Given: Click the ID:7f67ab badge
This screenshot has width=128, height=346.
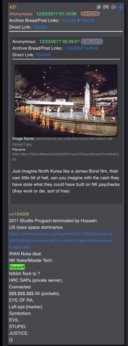Looking at the screenshot, I should click(92, 41).
